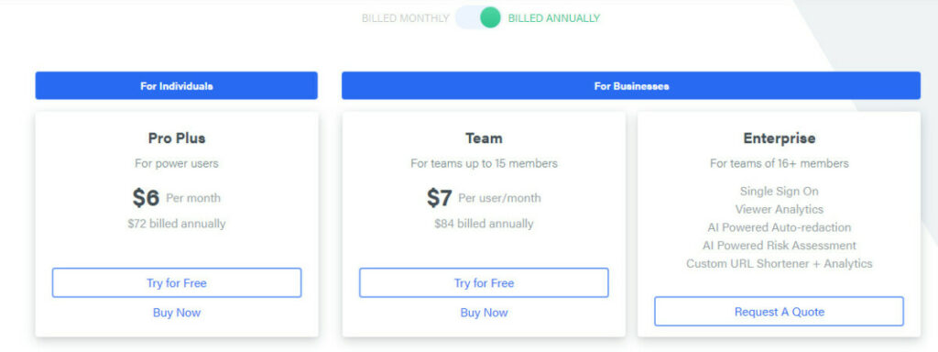This screenshot has width=938, height=352.
Task: Click the Pro Plus plan title
Action: point(177,138)
